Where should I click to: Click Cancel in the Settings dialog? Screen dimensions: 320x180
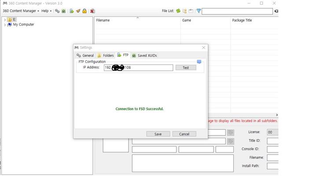coord(184,134)
